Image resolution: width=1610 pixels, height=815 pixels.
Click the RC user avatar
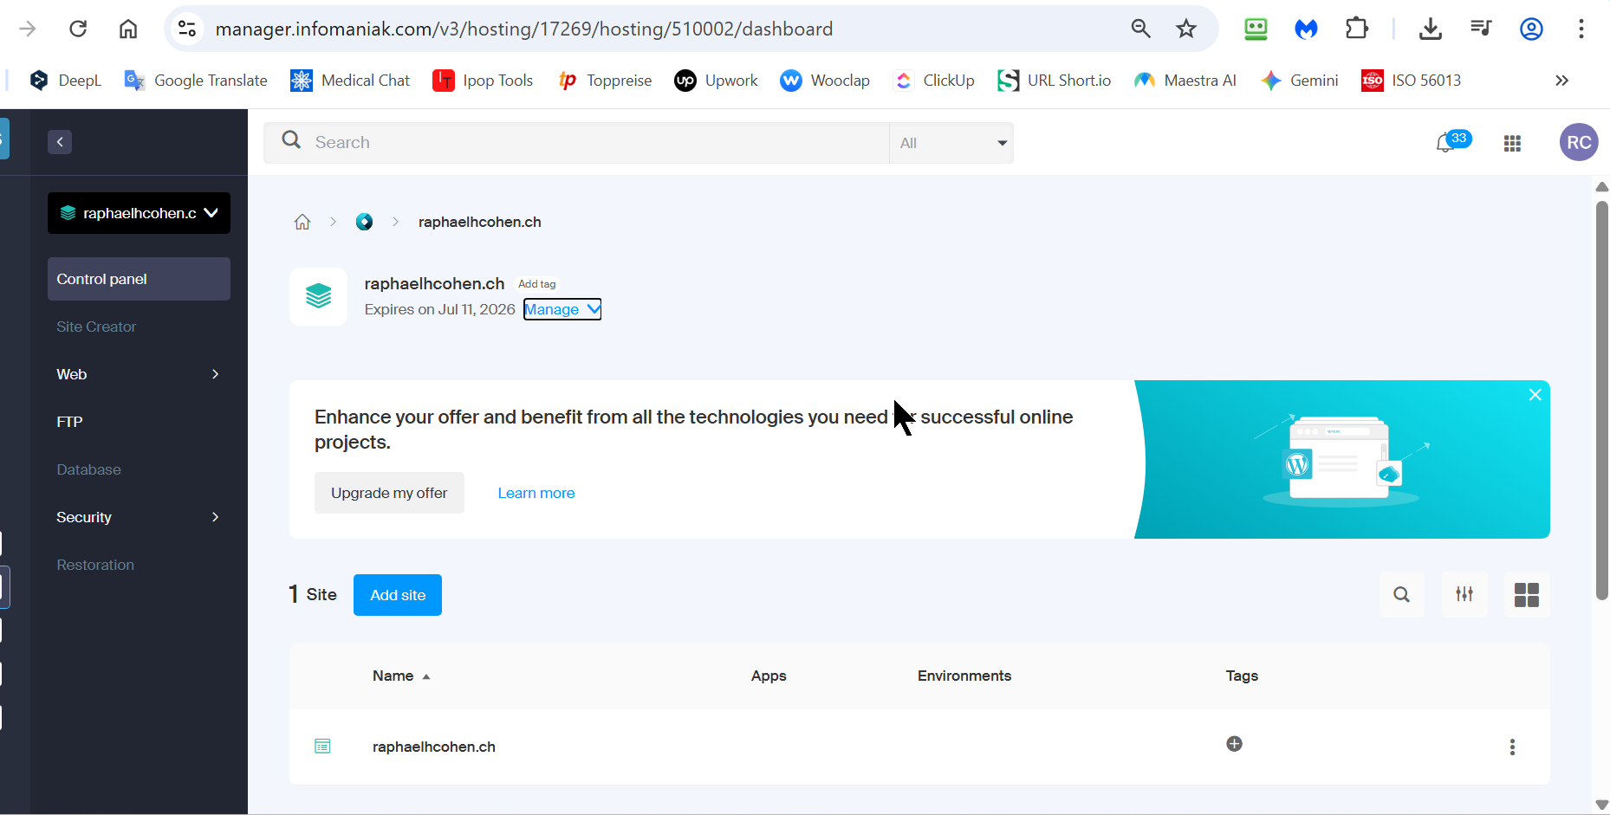point(1578,143)
